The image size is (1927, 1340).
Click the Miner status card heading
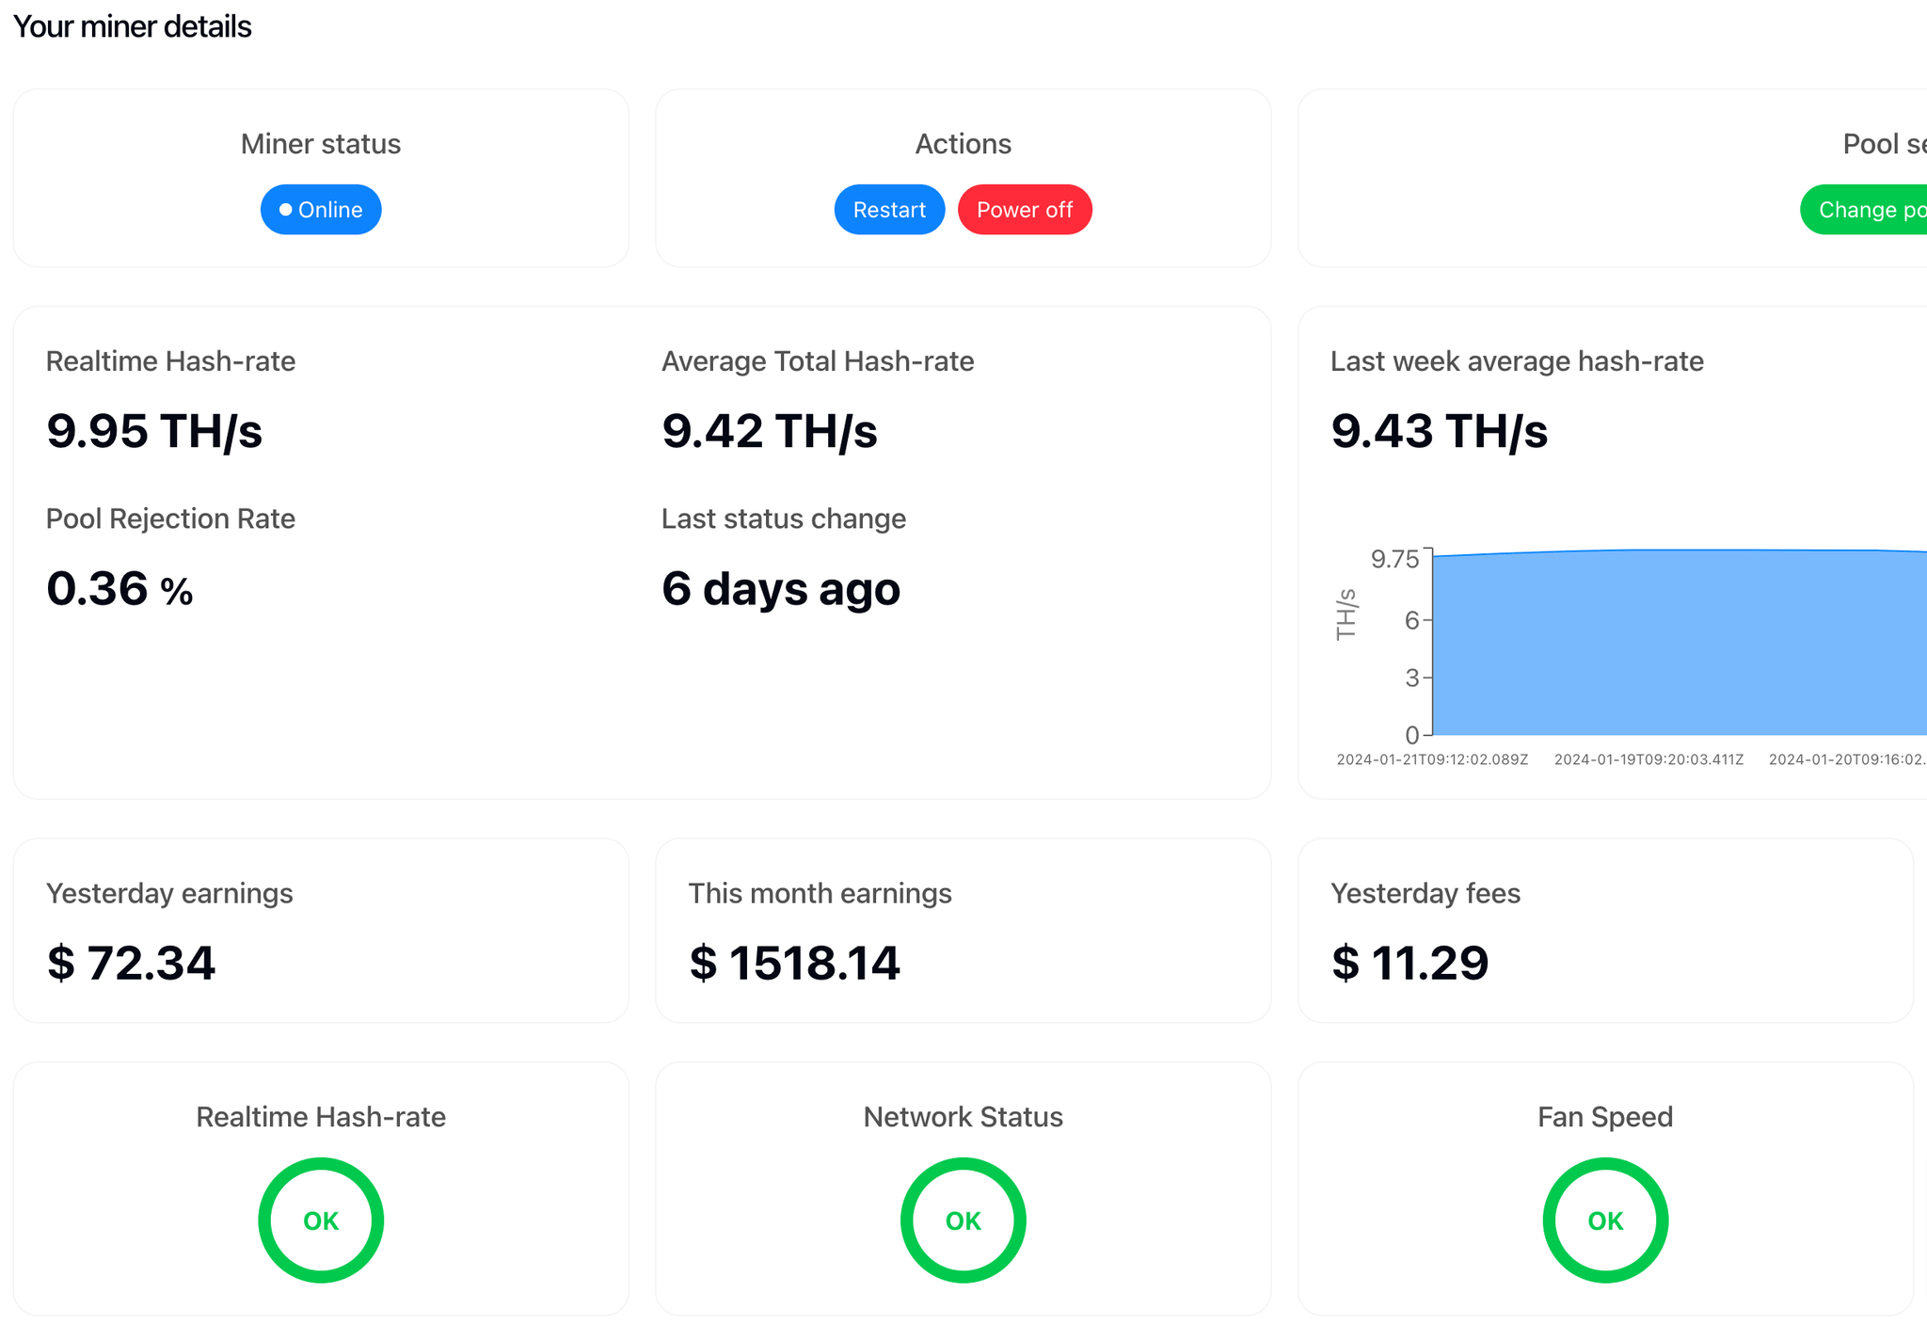321,144
